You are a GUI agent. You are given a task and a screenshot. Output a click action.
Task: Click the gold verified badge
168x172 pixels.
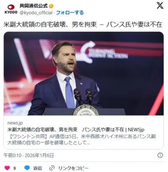click(x=51, y=6)
